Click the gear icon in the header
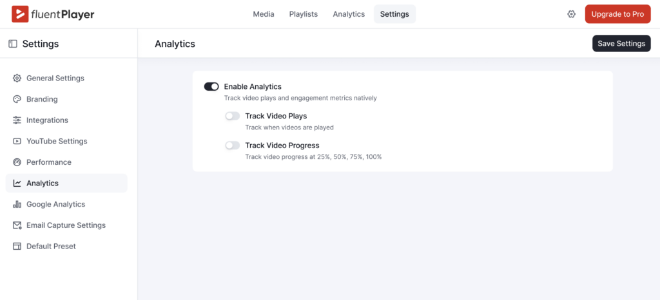Image resolution: width=660 pixels, height=300 pixels. click(x=571, y=14)
